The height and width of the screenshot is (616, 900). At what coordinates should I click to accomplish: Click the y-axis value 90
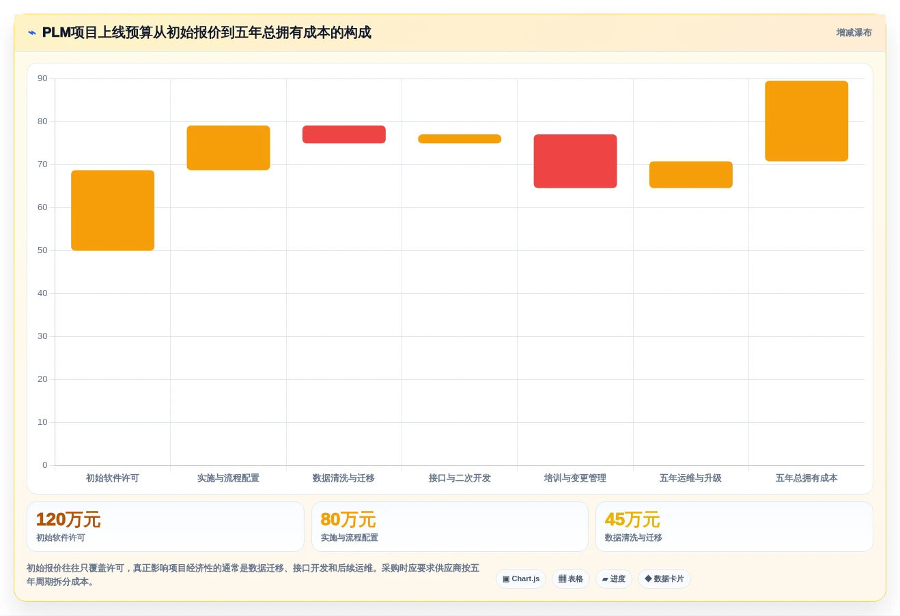click(42, 78)
